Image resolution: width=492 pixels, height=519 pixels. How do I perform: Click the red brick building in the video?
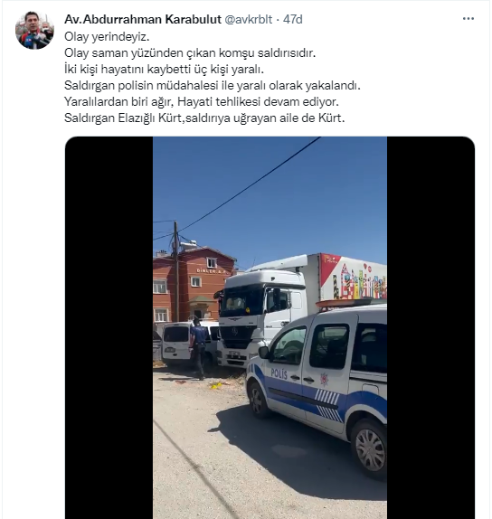tap(194, 285)
